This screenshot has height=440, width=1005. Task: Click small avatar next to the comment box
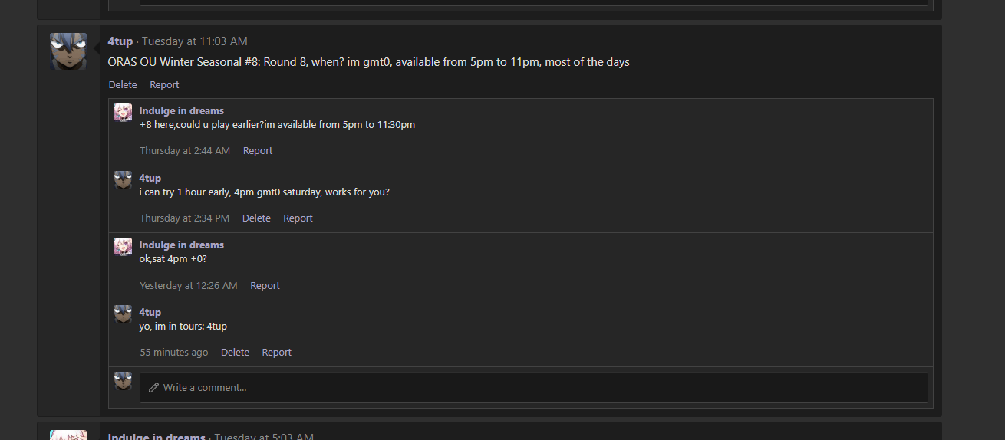[123, 381]
